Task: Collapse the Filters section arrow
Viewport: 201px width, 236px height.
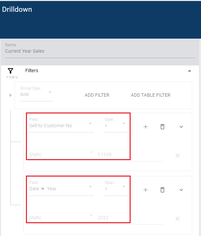Action: tap(190, 71)
